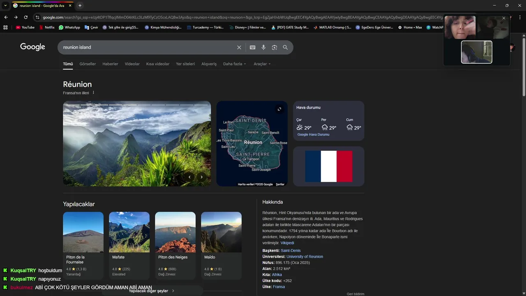Open MATLAB Onramp bookmark
The height and width of the screenshot is (296, 526).
pos(332,28)
